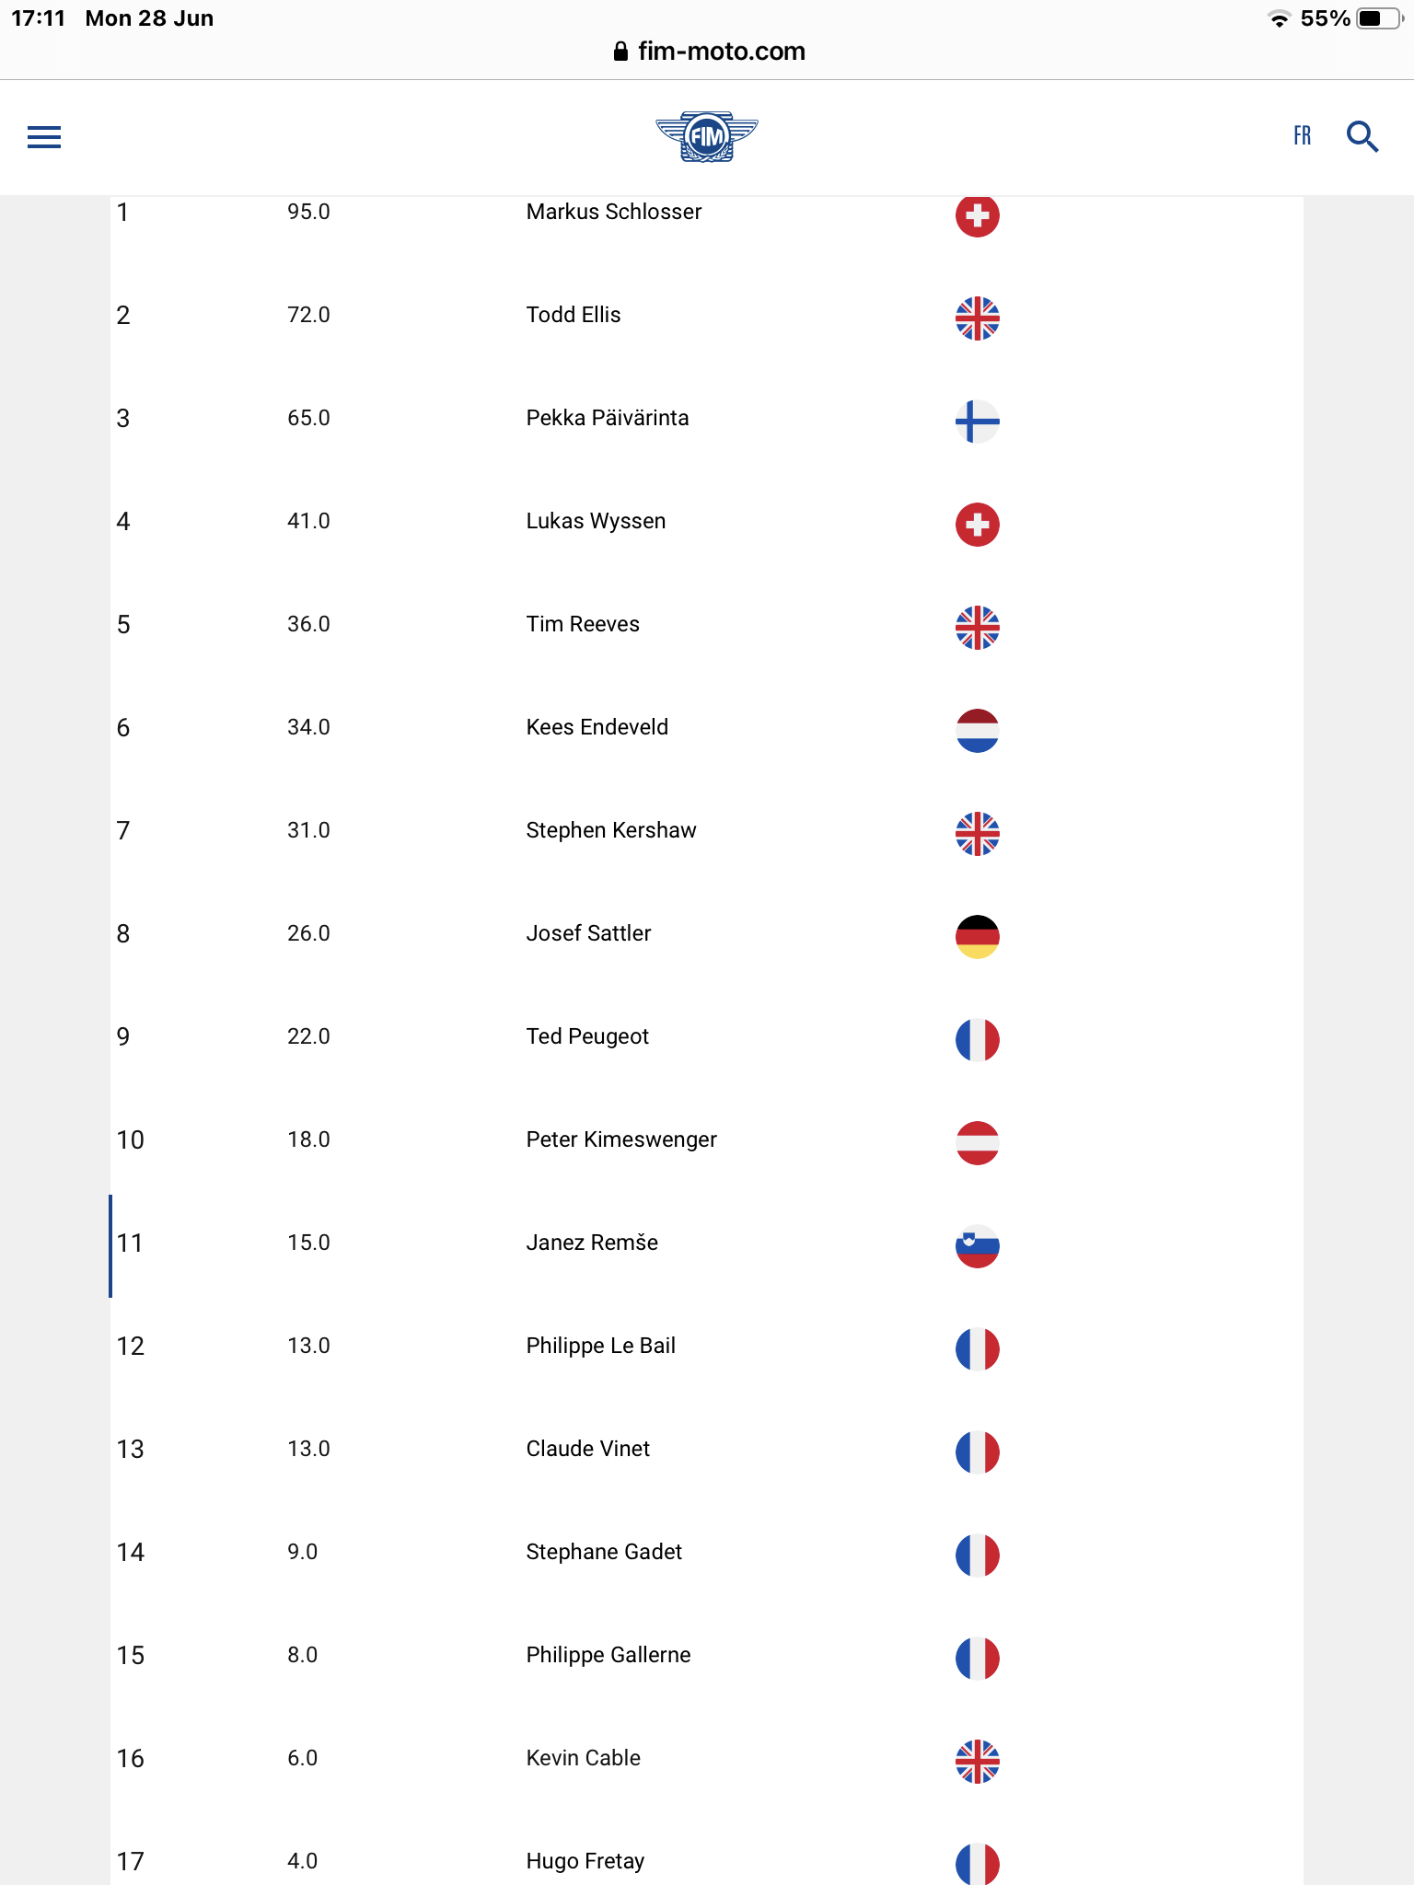Click the German flag beside Josef Sattler
Viewport: 1414px width, 1885px height.
coord(978,937)
